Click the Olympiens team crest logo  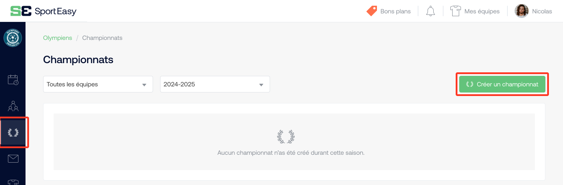(x=13, y=39)
